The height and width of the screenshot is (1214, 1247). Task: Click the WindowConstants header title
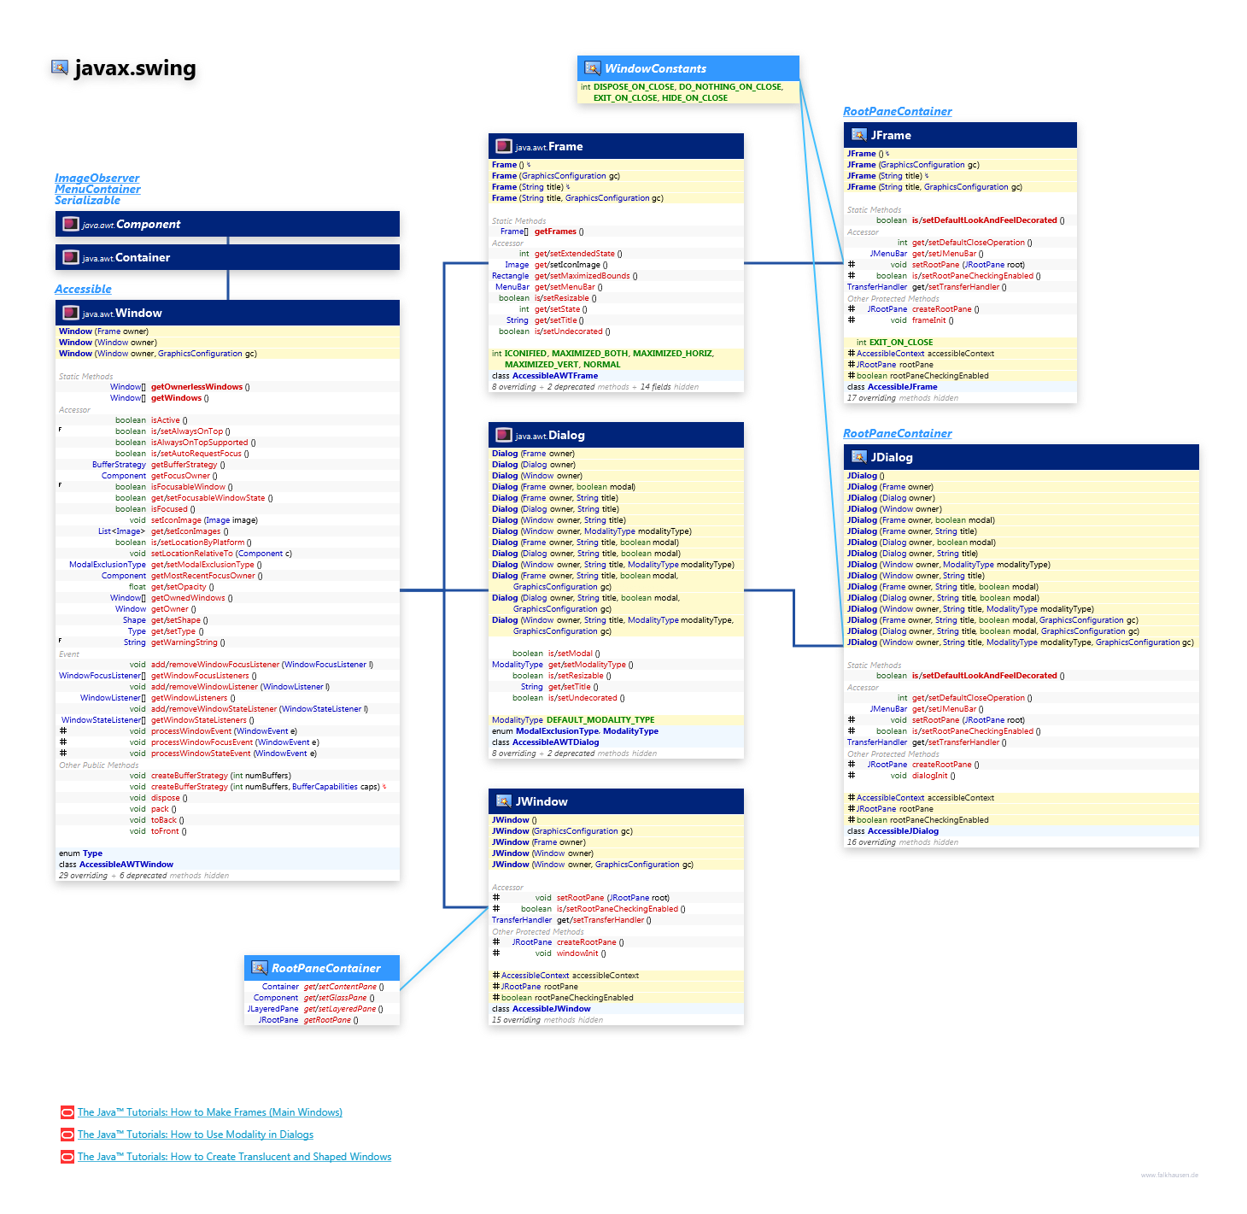pyautogui.click(x=655, y=68)
